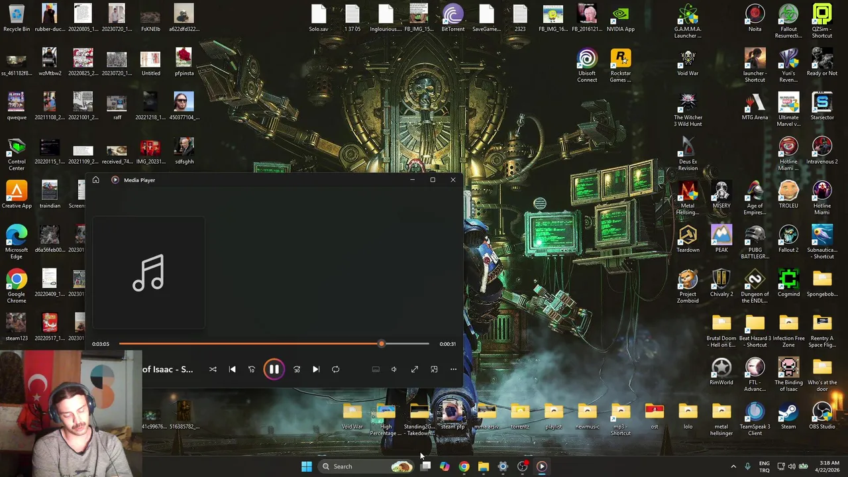Open taskbar clock and date
Viewport: 848px width, 477px height.
(x=829, y=466)
